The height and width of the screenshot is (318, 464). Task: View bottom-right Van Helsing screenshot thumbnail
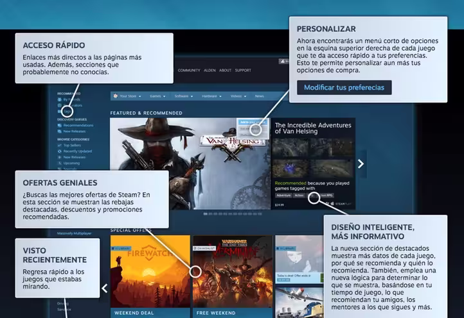point(332,169)
